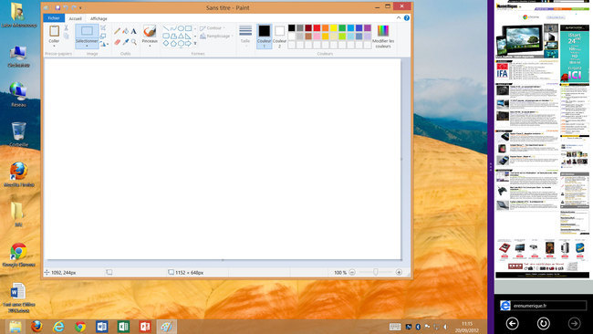Image resolution: width=593 pixels, height=334 pixels.
Task: Click the zoom in plus button
Action: pos(399,272)
